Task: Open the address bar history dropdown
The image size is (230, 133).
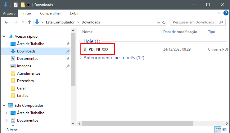Action: click(158, 22)
